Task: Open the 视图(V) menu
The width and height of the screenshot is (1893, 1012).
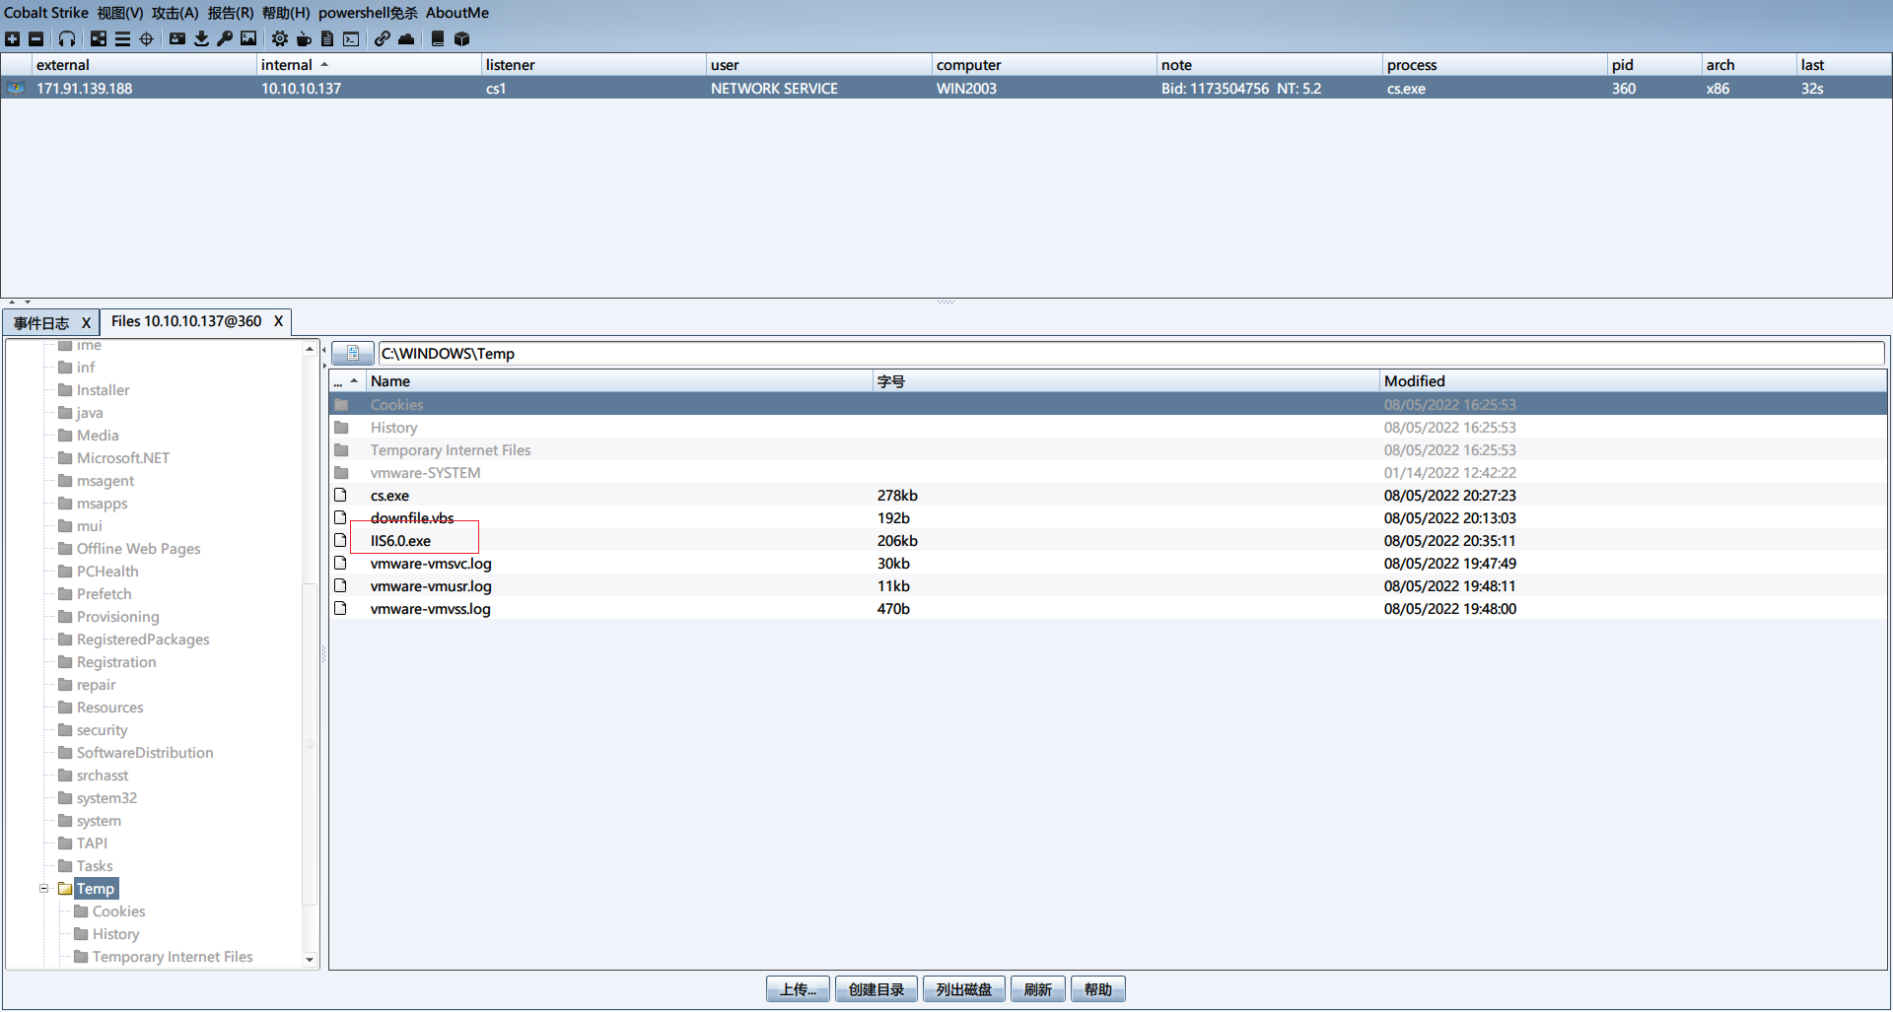Action: [x=120, y=13]
